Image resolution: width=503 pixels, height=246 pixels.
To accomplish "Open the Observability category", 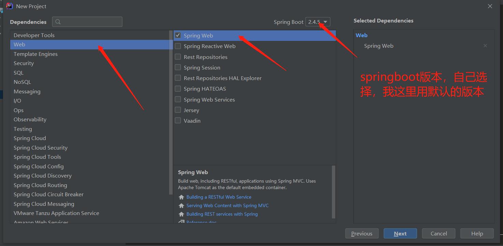I will [x=90, y=120].
